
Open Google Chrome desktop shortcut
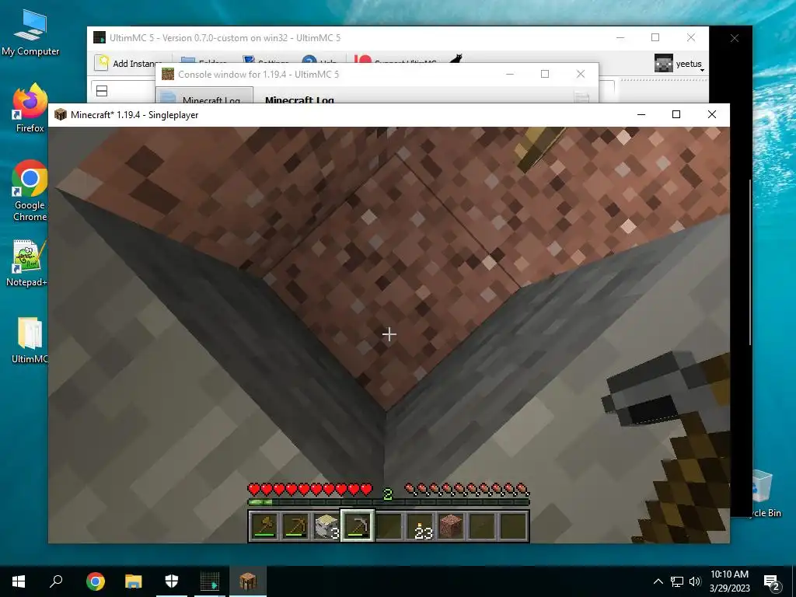point(30,191)
